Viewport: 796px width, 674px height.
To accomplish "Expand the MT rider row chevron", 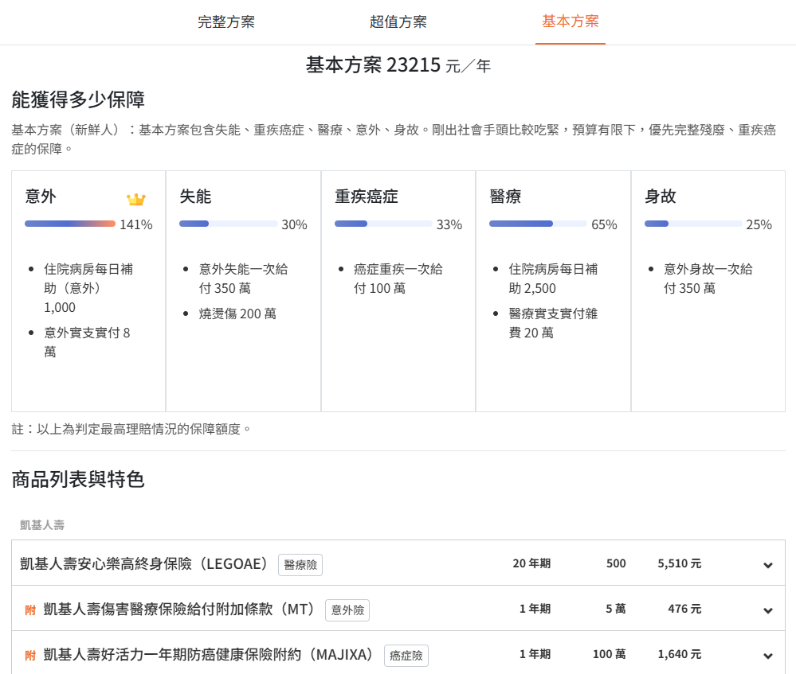I will point(767,610).
